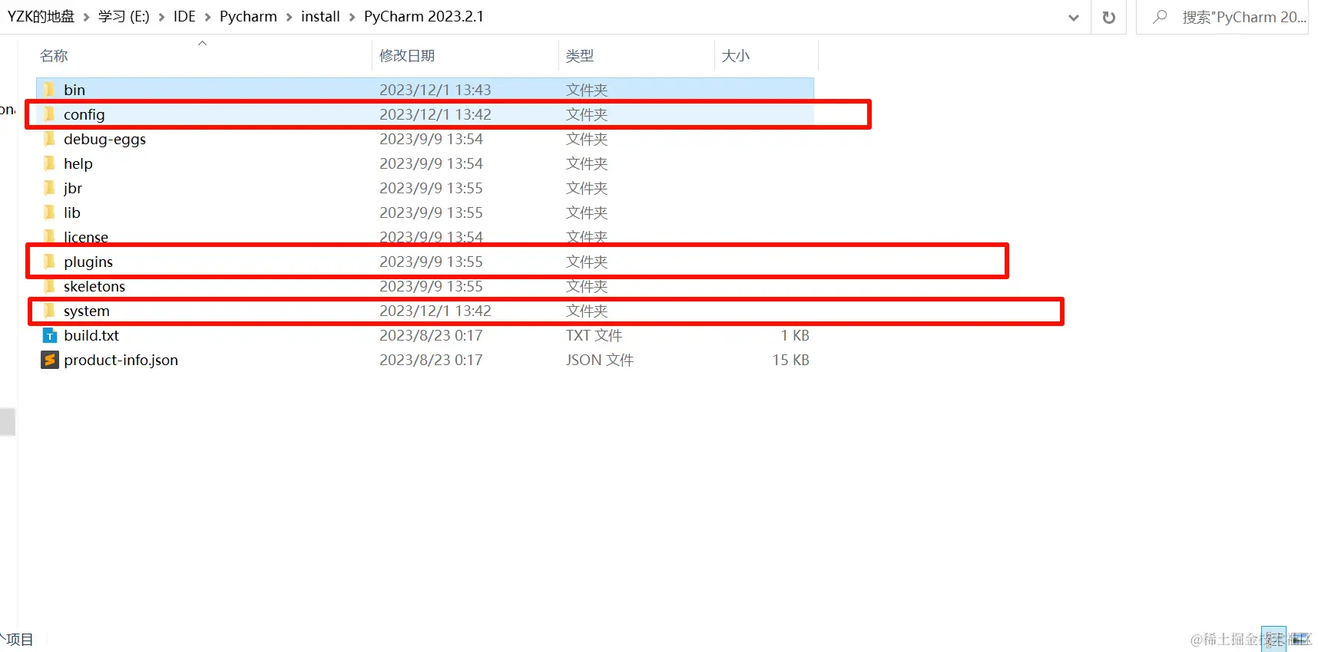The height and width of the screenshot is (652, 1318).
Task: Open the address bar history dropdown
Action: [x=1073, y=18]
